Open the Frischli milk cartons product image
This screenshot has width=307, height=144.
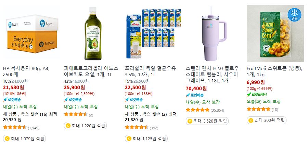pyautogui.click(x=154, y=34)
